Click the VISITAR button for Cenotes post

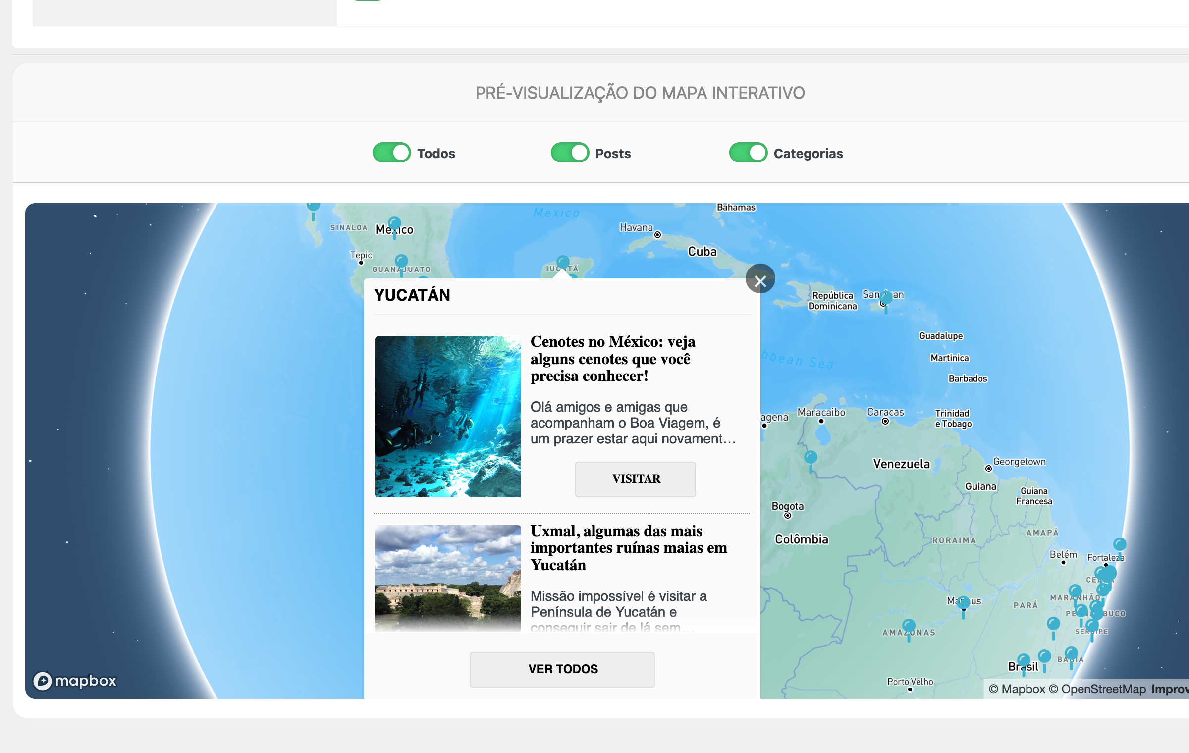pos(635,479)
